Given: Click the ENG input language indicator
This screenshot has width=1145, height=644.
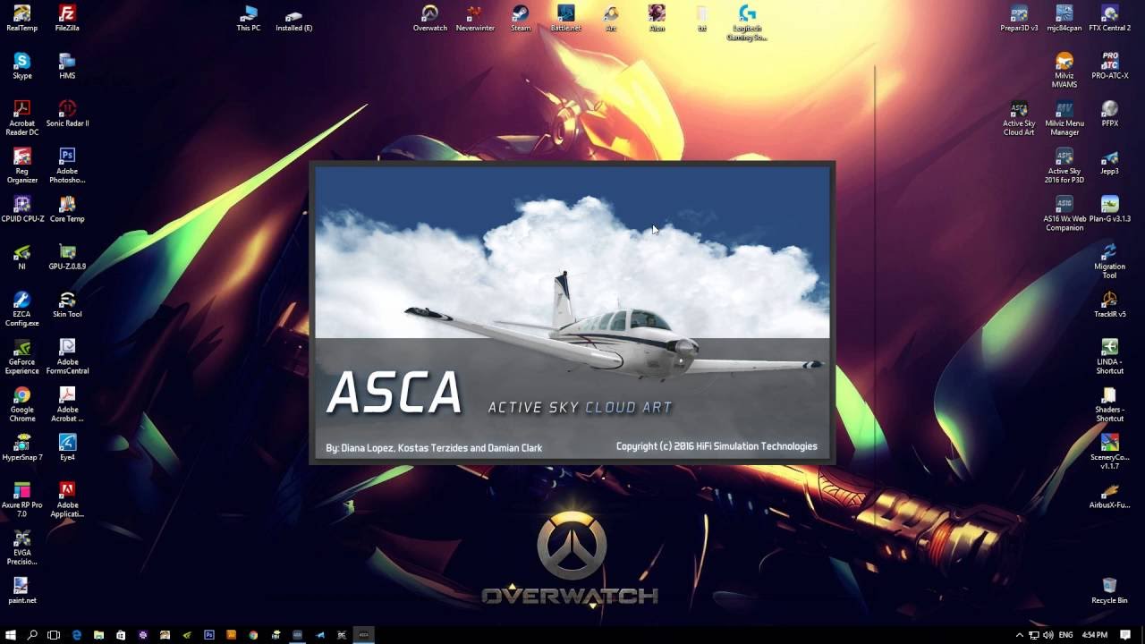Looking at the screenshot, I should tap(1065, 635).
